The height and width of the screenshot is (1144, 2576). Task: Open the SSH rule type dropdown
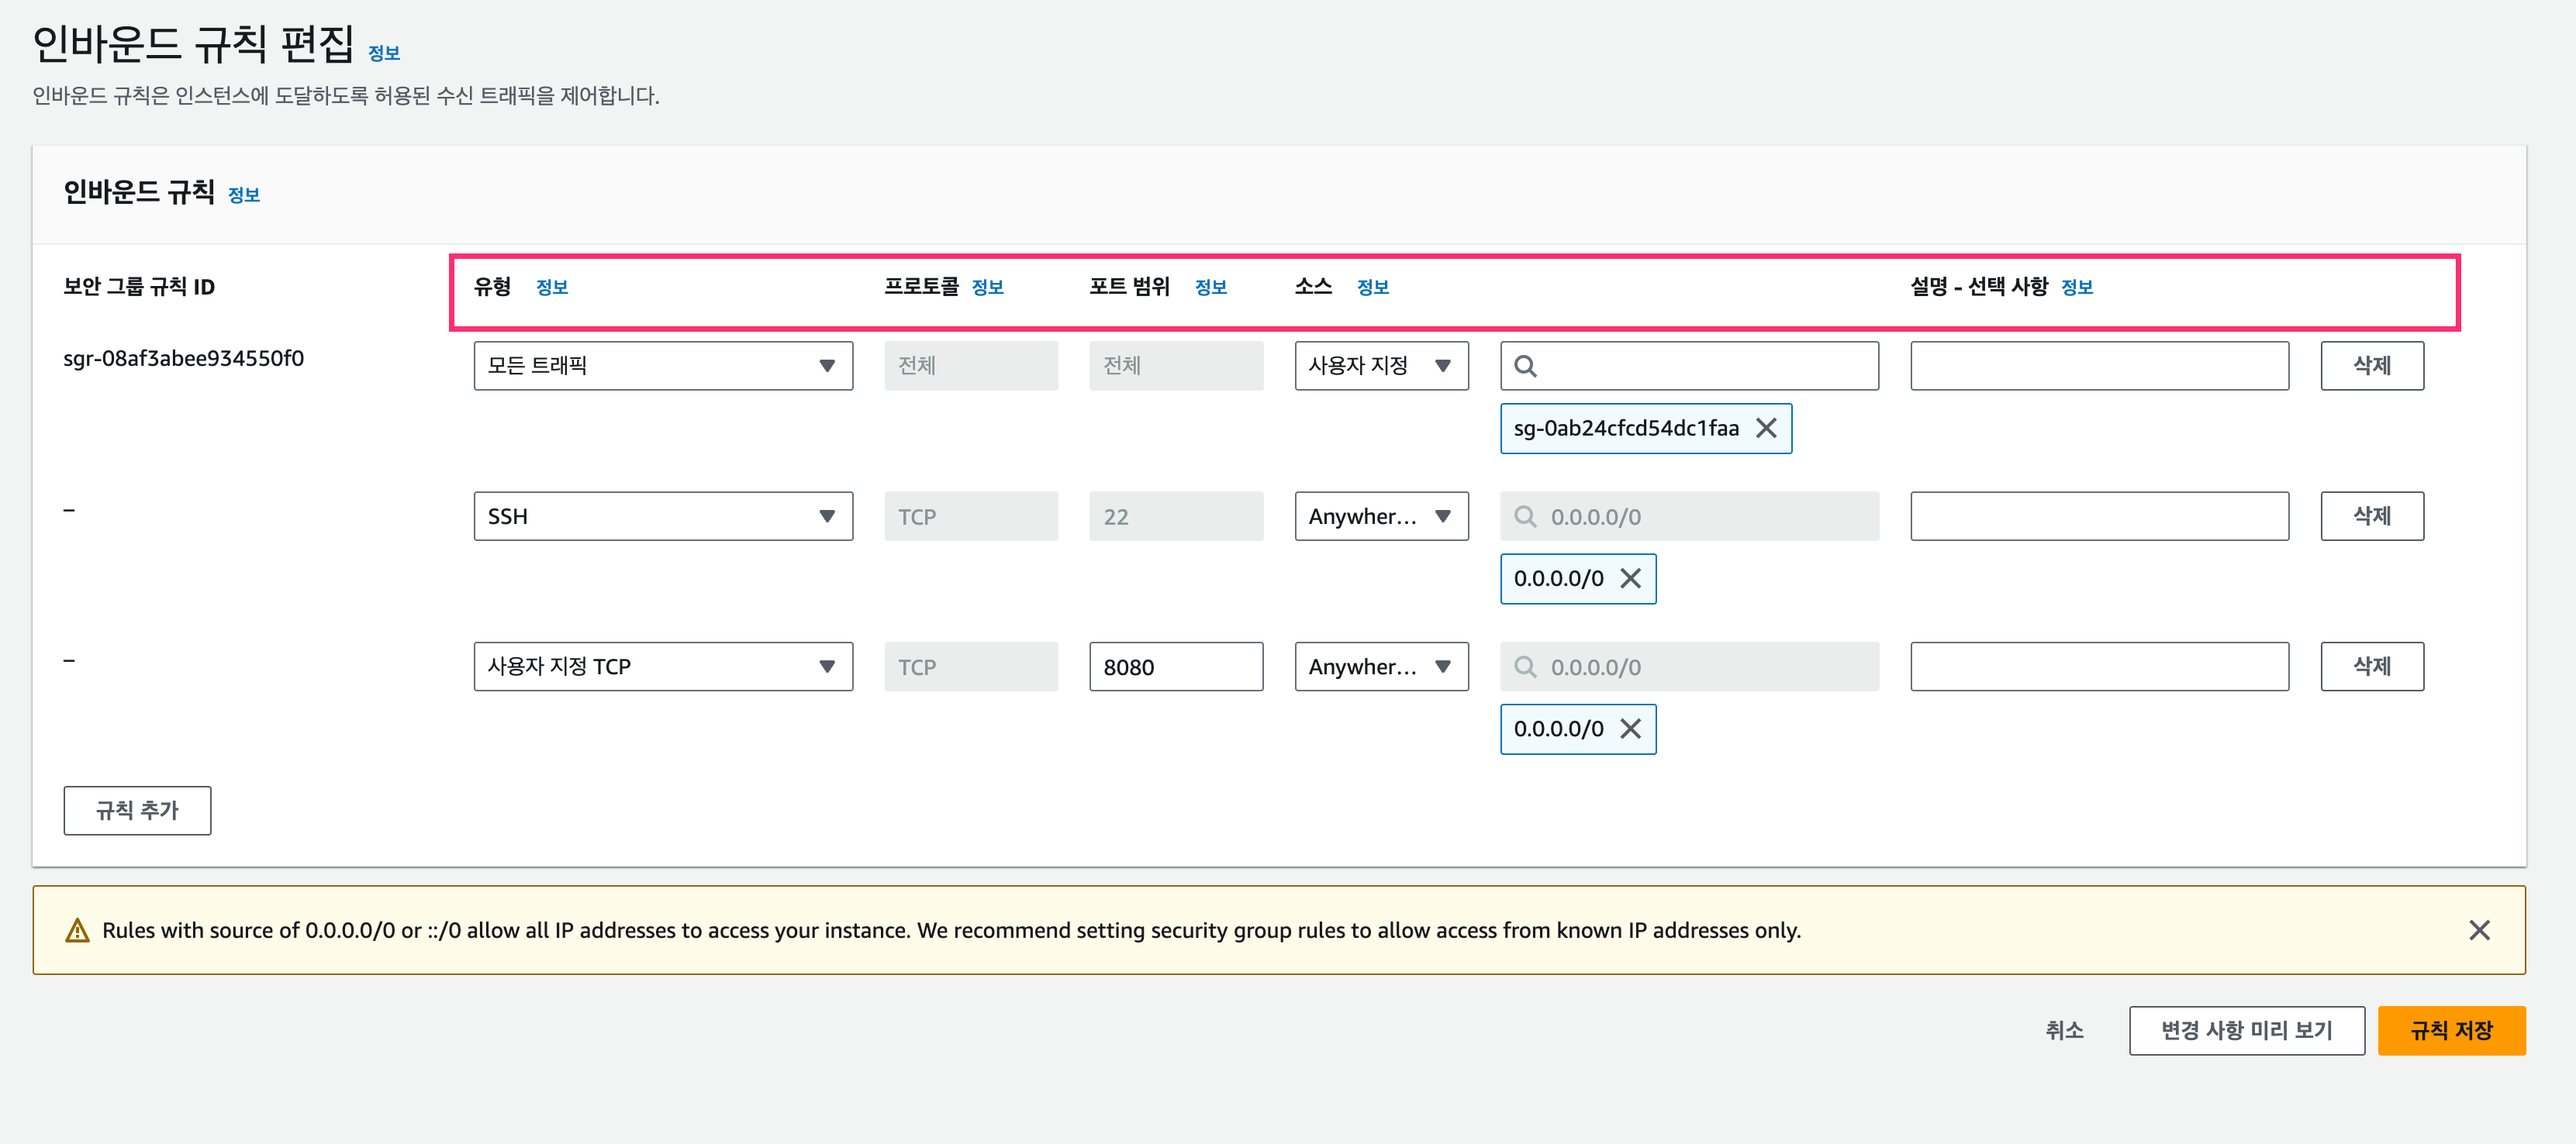tap(662, 516)
